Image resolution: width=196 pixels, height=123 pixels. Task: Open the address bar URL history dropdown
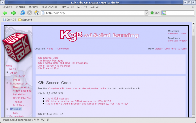coord(146,13)
